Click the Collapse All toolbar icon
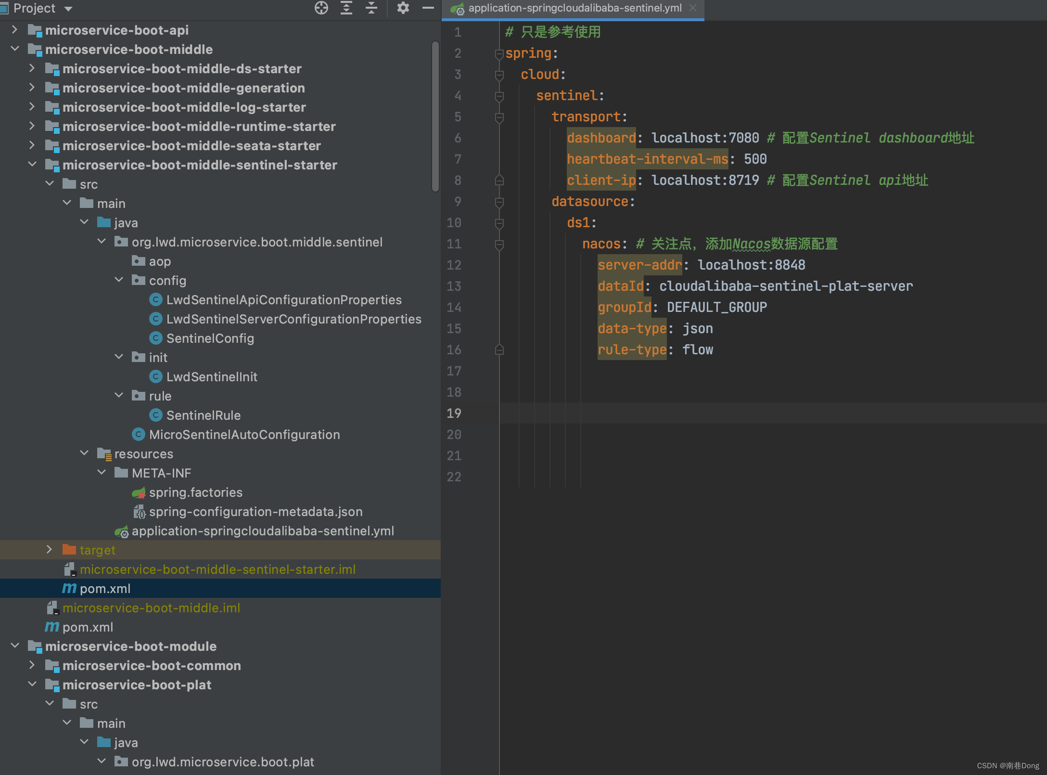Screen dimensions: 1047x775 pos(371,8)
